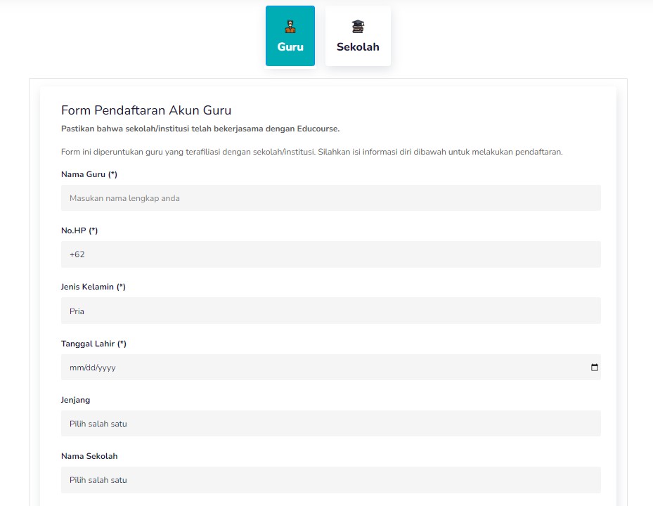The width and height of the screenshot is (653, 506).
Task: Select the Guru tab
Action: [290, 36]
